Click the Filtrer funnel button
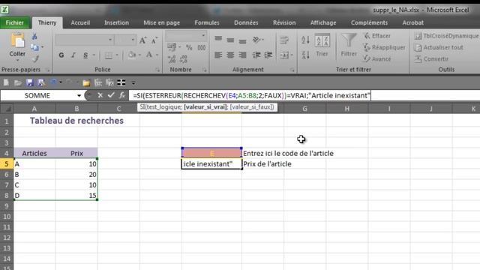The width and height of the screenshot is (480, 270). point(349,45)
